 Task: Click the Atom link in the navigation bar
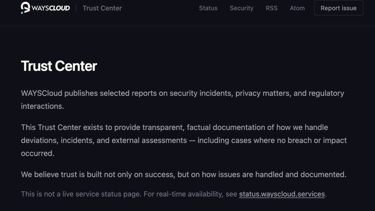297,8
